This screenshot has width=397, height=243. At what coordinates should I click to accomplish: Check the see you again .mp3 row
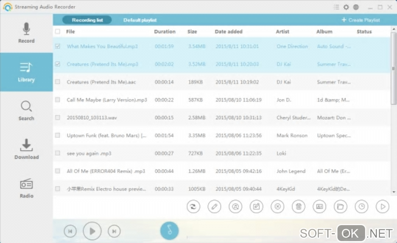(58, 153)
